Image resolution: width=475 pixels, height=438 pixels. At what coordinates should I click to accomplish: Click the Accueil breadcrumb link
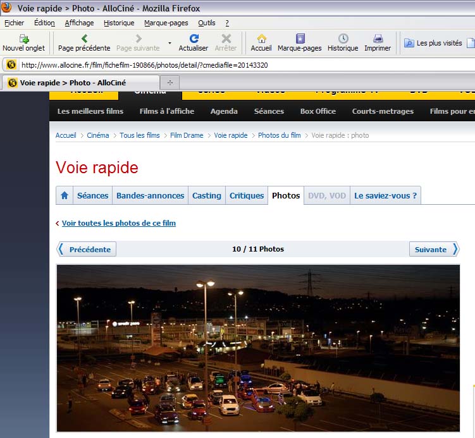click(x=66, y=135)
